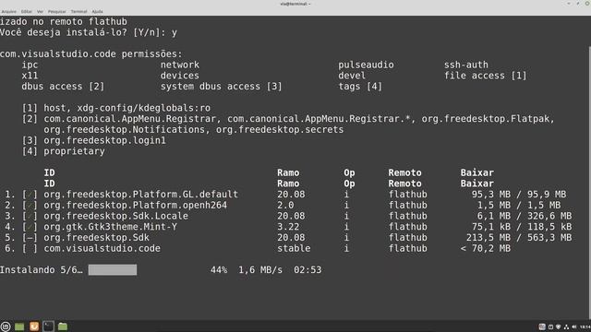Image resolution: width=591 pixels, height=332 pixels.
Task: Click the check mark on org.freedesktop.Platform.openh264 row
Action: click(30, 206)
